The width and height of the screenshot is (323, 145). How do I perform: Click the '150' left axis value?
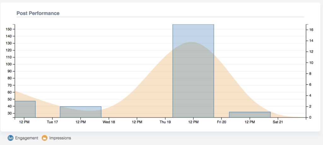tap(9, 29)
